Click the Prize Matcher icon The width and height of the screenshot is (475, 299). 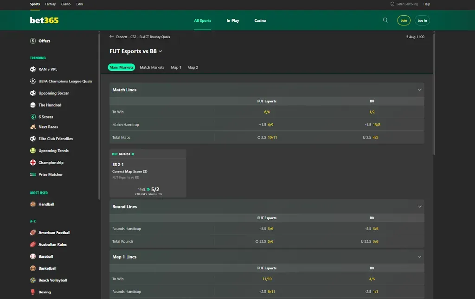point(33,175)
